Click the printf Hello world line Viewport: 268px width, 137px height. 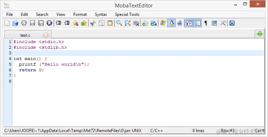(x=54, y=64)
